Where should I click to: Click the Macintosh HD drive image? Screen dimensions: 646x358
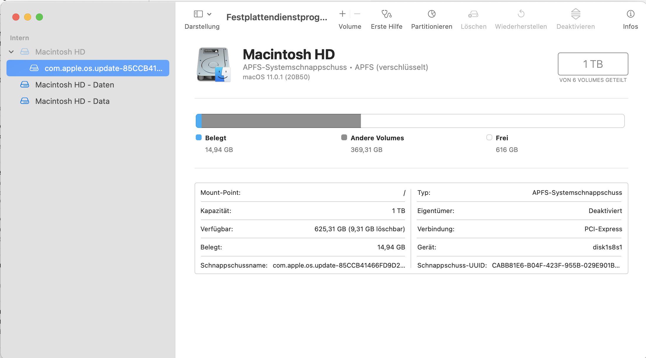[214, 65]
